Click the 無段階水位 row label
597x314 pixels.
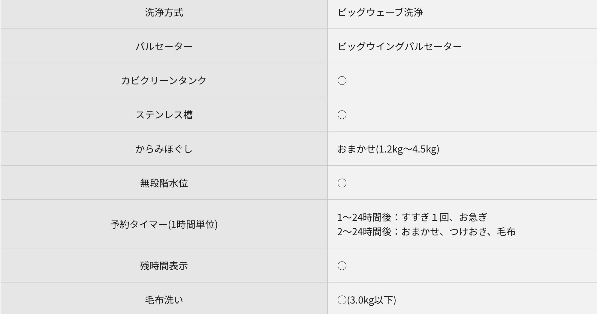point(164,183)
